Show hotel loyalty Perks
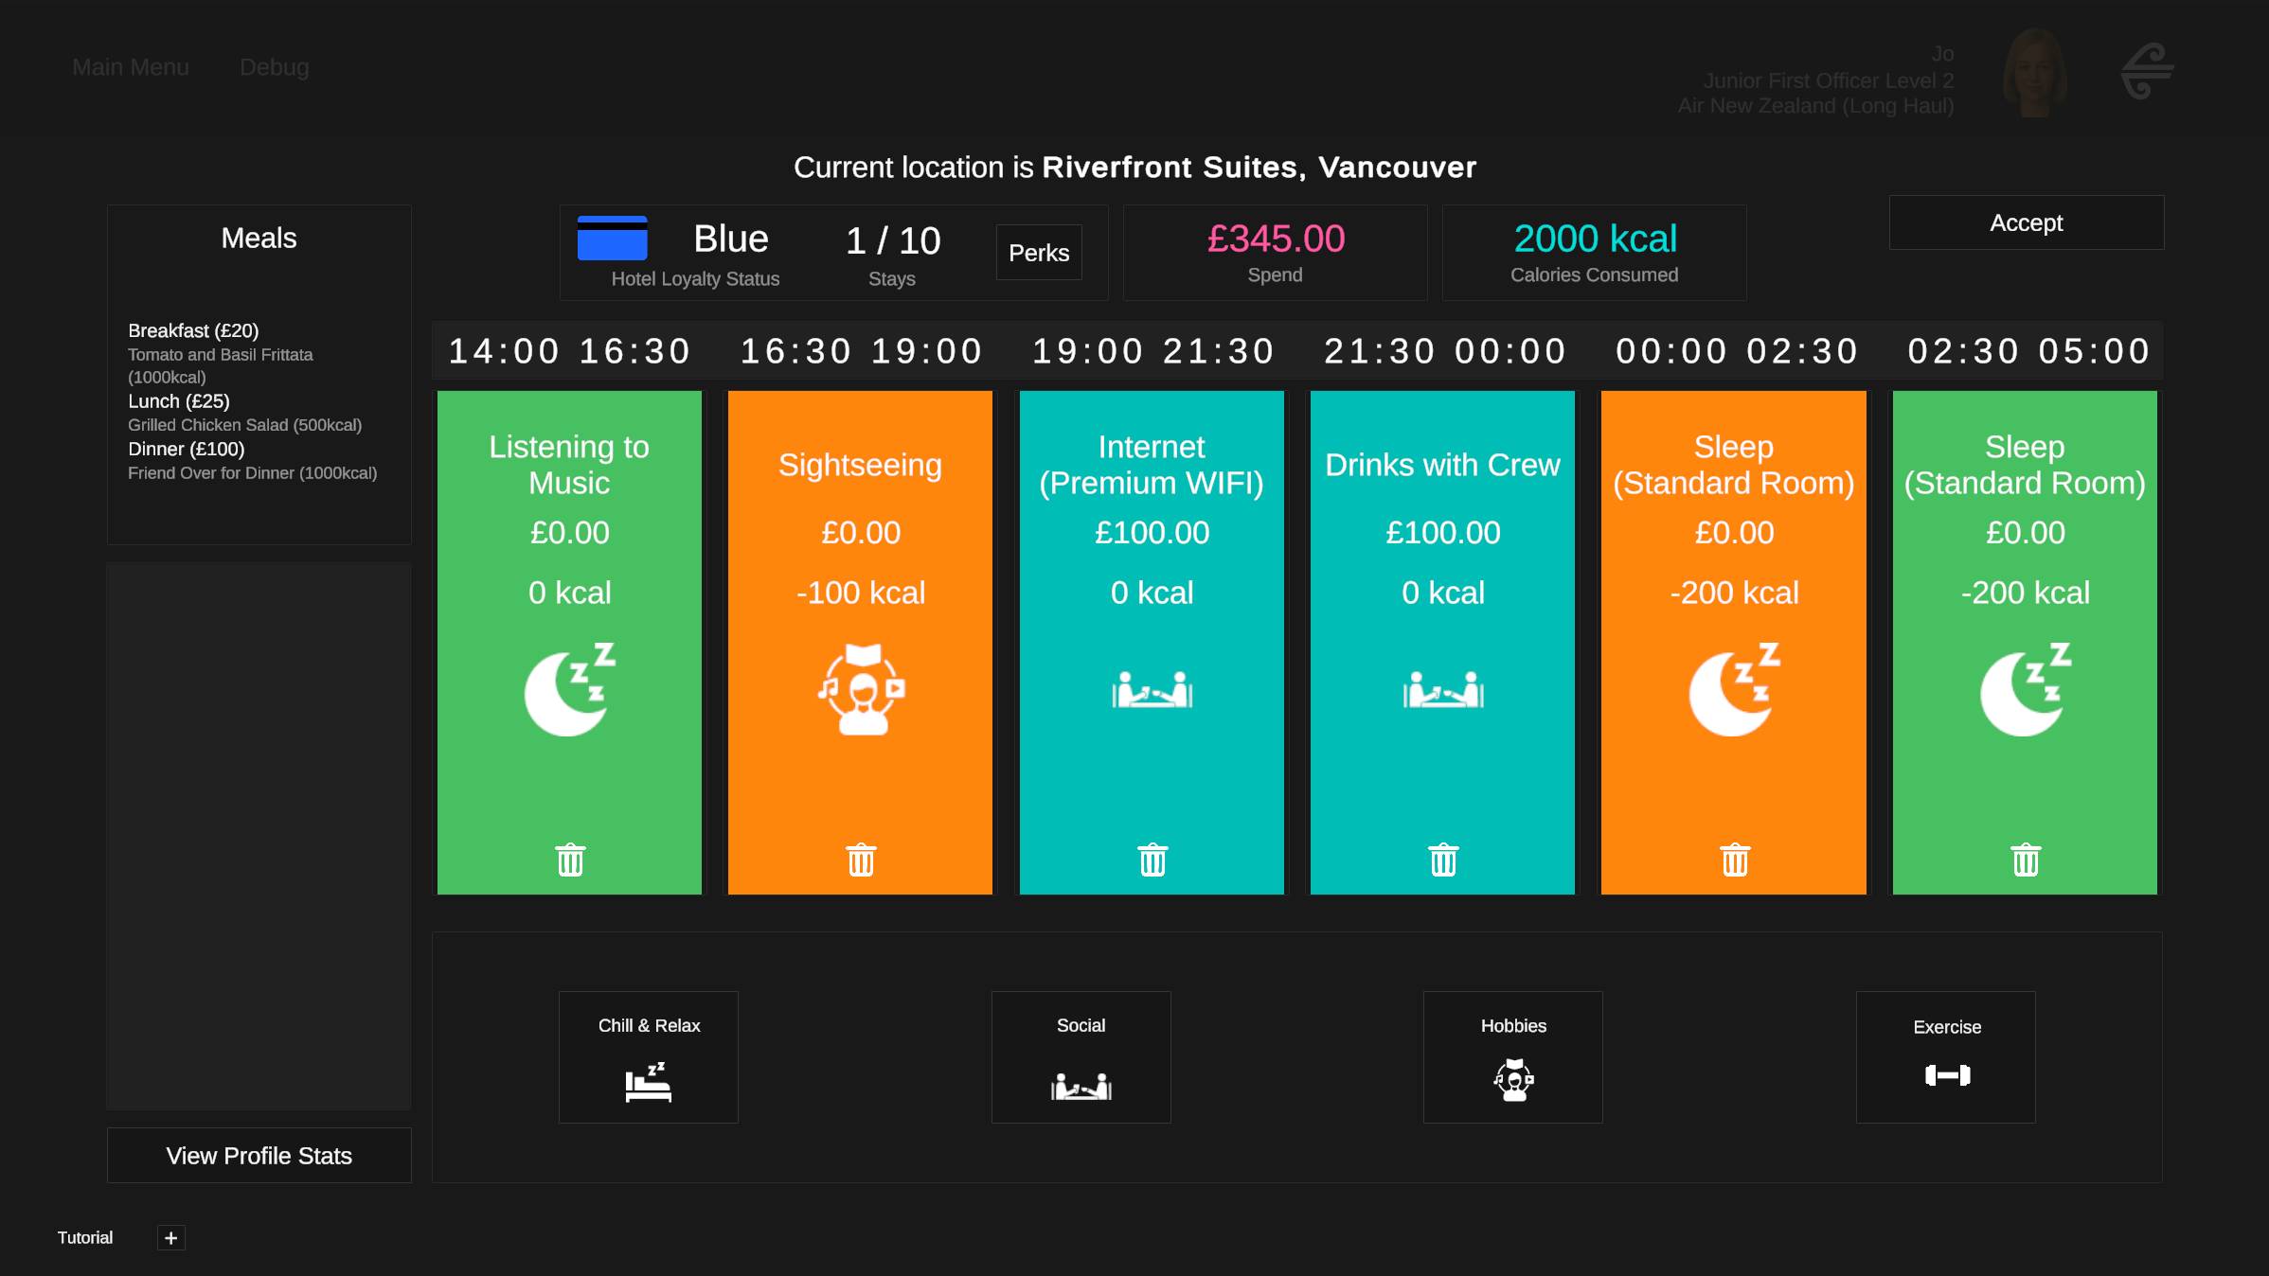The width and height of the screenshot is (2269, 1276). [1039, 253]
